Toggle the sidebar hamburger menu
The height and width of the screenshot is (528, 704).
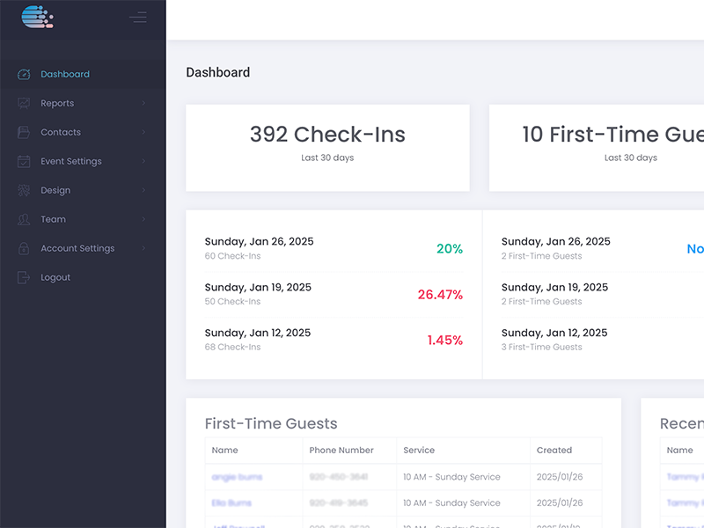[138, 17]
